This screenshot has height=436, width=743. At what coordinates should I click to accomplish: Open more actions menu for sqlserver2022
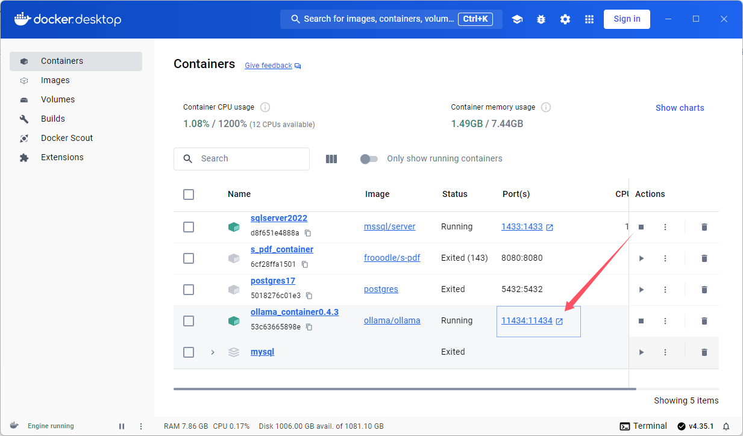pos(665,227)
